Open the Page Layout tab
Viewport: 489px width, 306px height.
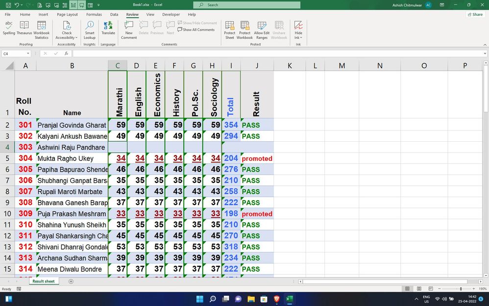coord(67,14)
